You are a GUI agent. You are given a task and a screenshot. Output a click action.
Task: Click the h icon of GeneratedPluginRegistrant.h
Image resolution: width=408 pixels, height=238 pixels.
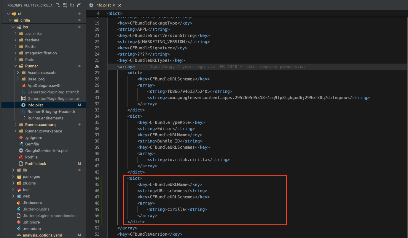[23, 92]
